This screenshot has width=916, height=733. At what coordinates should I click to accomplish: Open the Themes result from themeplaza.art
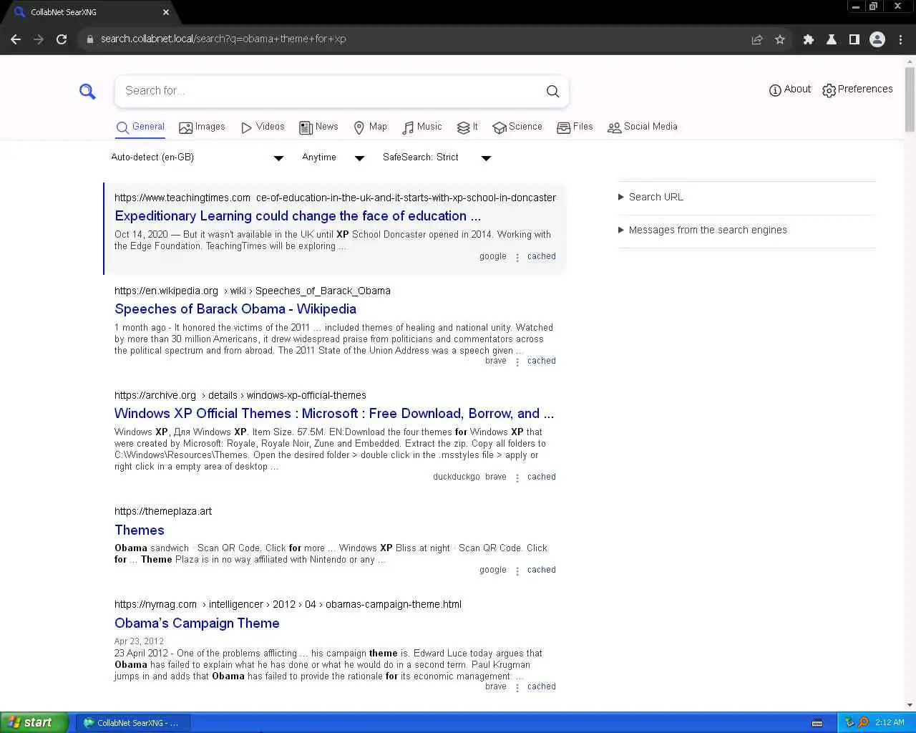[x=140, y=530]
